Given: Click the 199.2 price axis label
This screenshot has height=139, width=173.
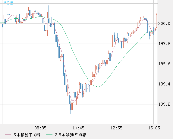Looking at the screenshot, I should (x=164, y=104).
